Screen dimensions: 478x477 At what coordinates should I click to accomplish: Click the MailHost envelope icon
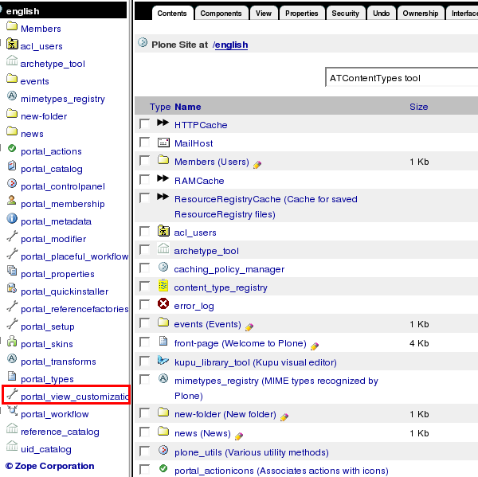(x=163, y=143)
